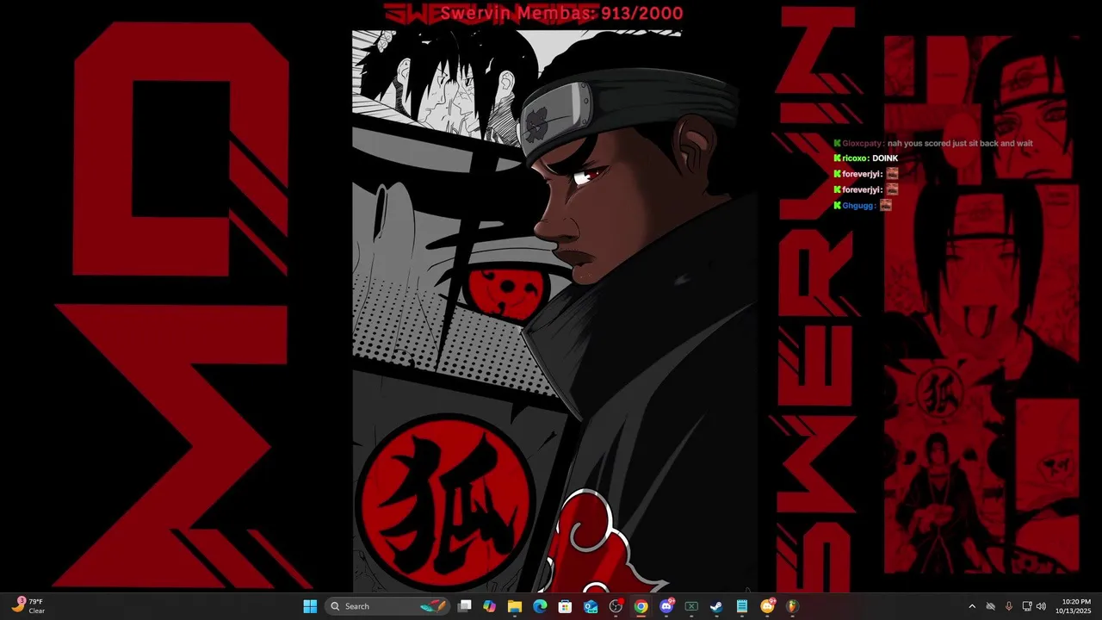Click the taskbar Search box
Screen dimensions: 1102x620
pos(388,606)
